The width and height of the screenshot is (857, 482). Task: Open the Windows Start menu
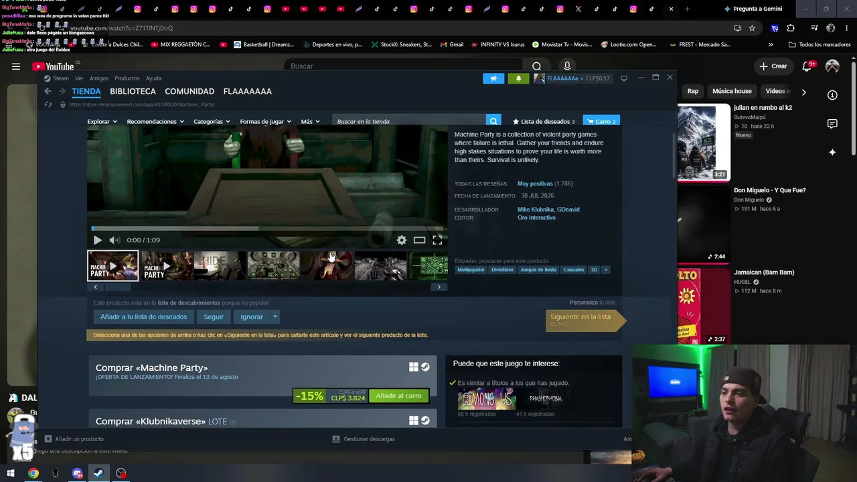[x=11, y=473]
